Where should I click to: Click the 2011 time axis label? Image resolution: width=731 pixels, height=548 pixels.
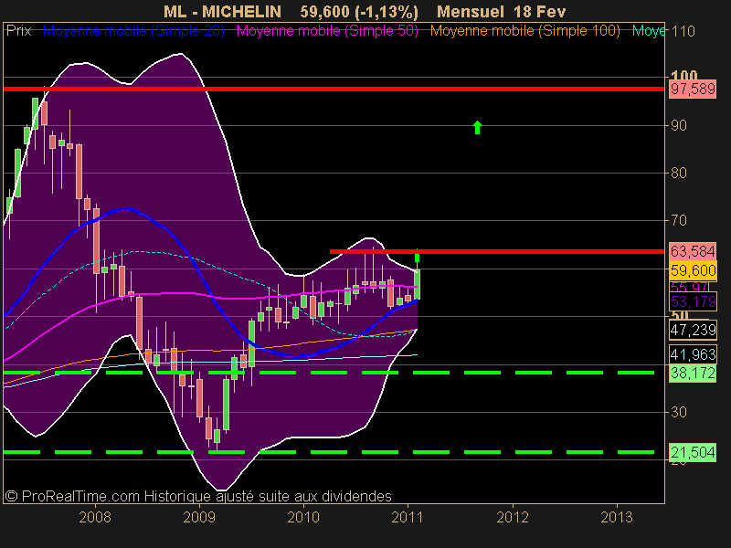408,517
